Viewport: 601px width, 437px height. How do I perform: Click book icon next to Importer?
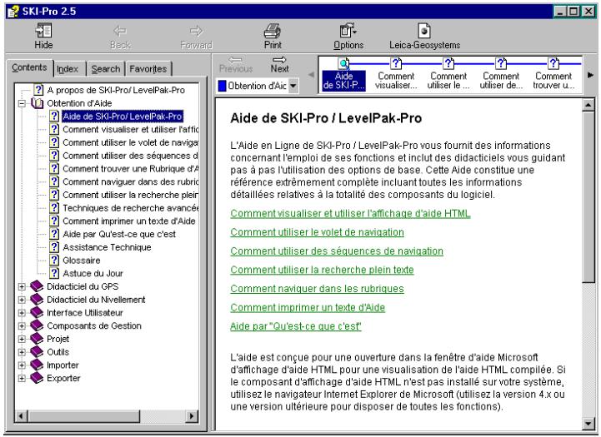37,365
